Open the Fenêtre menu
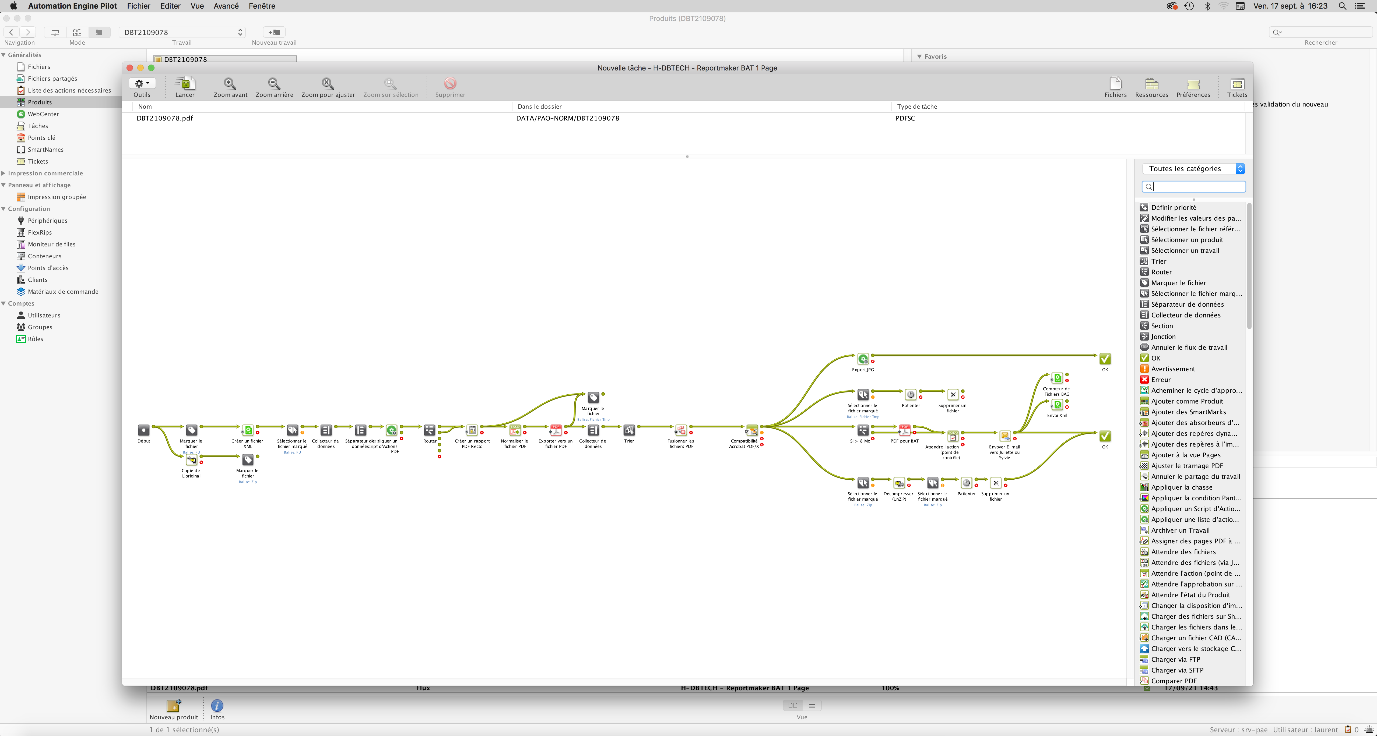This screenshot has height=736, width=1377. [262, 6]
